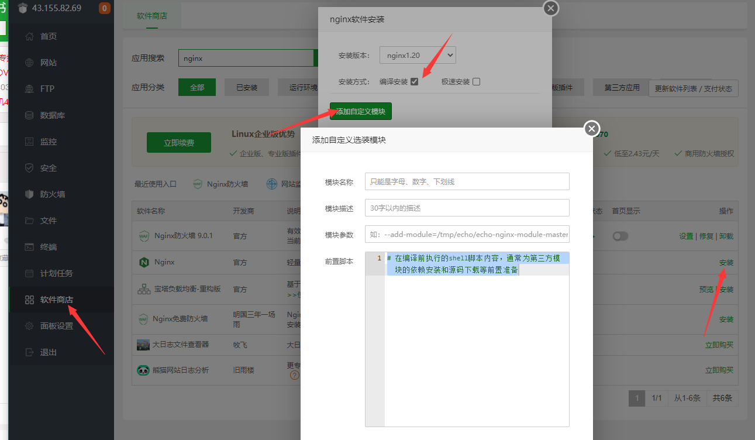Launch the 终端 terminal sidebar item
This screenshot has width=755, height=440.
48,247
